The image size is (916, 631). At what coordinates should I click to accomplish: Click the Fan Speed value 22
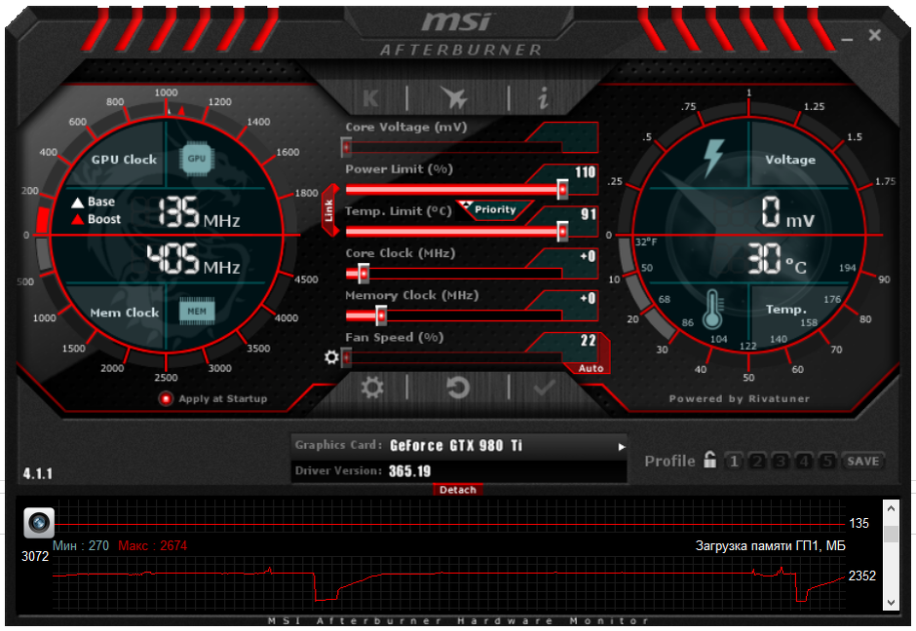589,340
